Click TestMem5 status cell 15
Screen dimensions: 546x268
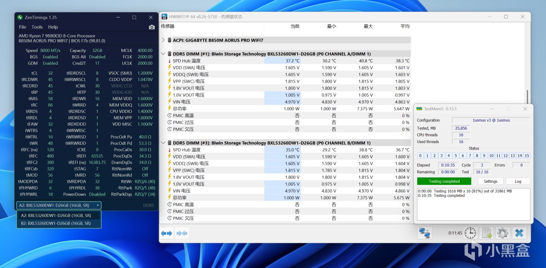[527, 156]
